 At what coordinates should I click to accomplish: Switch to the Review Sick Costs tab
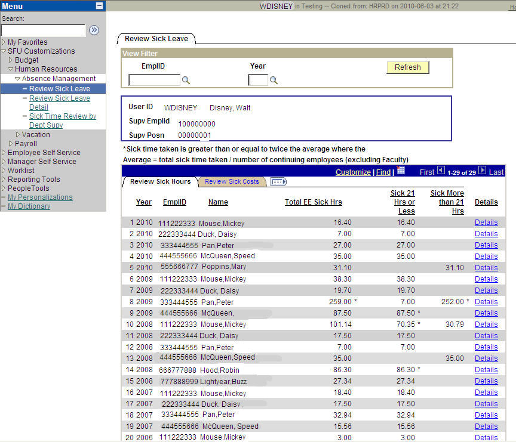tap(232, 181)
